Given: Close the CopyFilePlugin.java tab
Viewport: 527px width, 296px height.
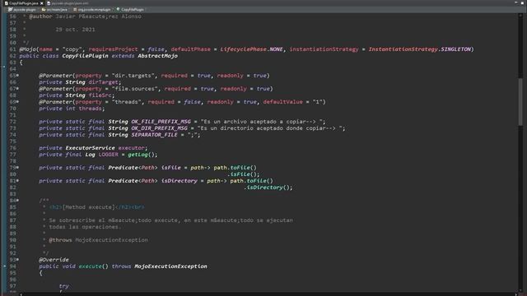Looking at the screenshot, I should [x=42, y=3].
